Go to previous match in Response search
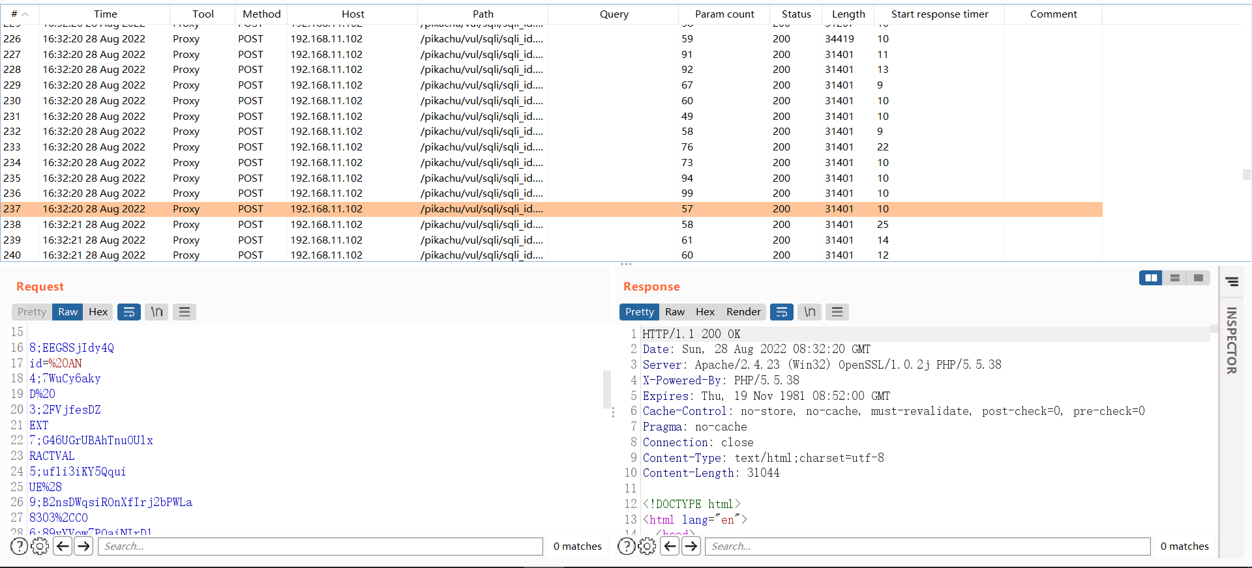Image resolution: width=1252 pixels, height=568 pixels. click(x=670, y=547)
